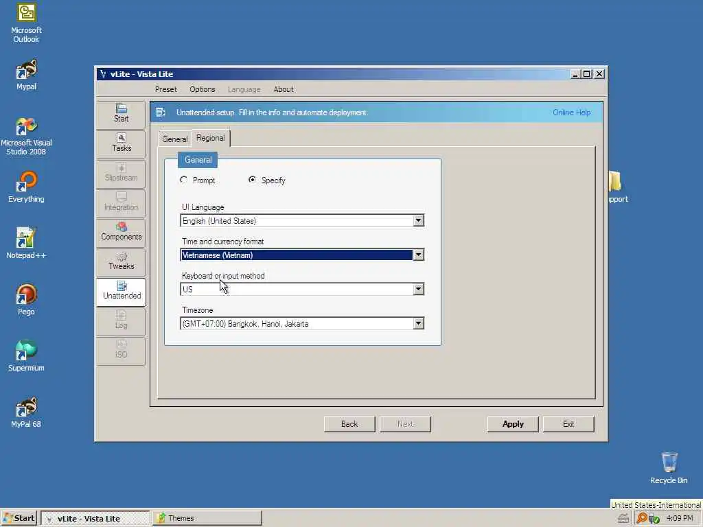Select the partially hidden desktop folder icon
Image resolution: width=703 pixels, height=527 pixels.
click(618, 187)
